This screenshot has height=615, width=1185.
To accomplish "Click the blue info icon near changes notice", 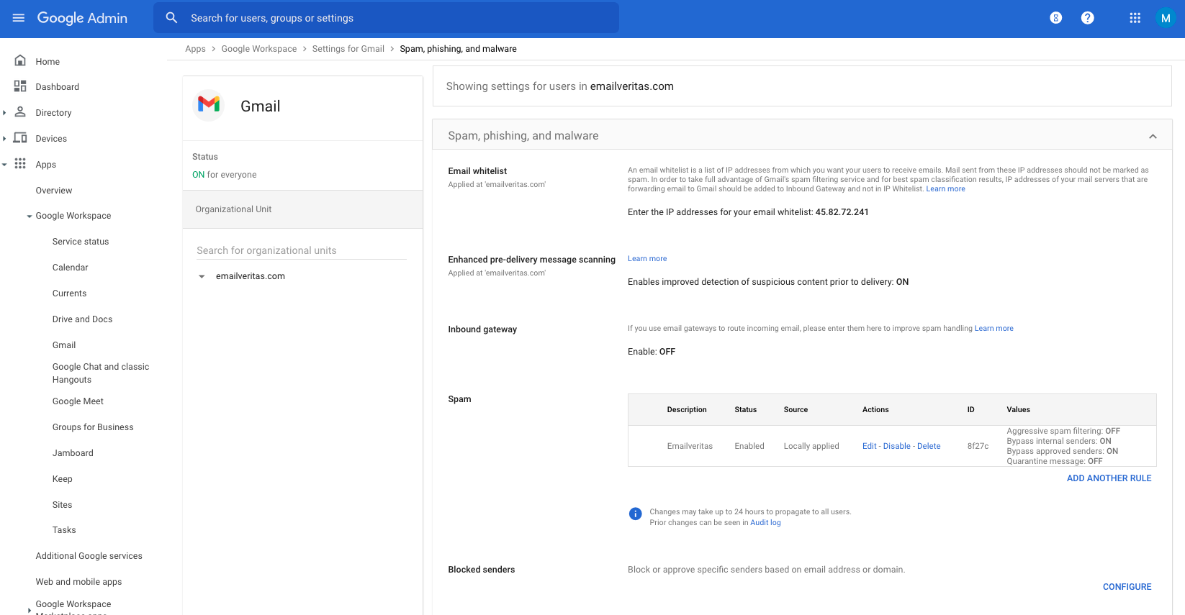I will (635, 514).
